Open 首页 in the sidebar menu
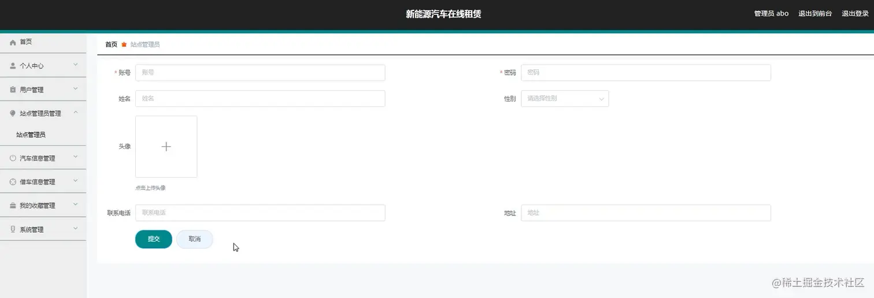 [x=43, y=42]
